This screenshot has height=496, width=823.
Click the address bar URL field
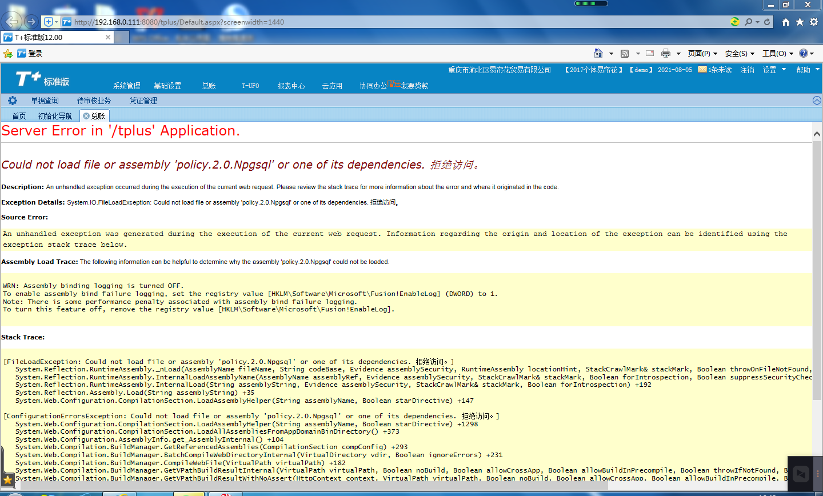pos(394,22)
